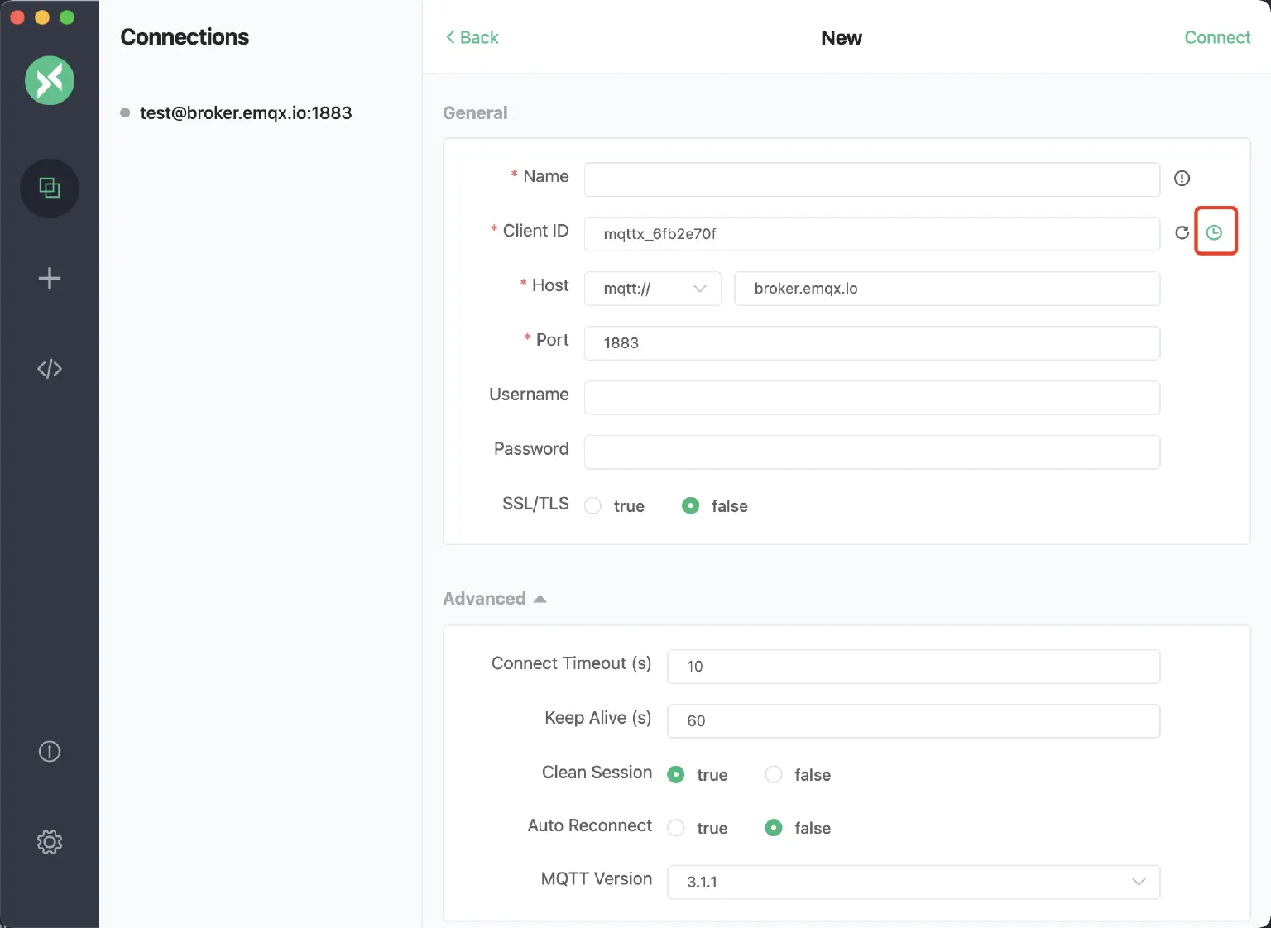Select test@broker.emqx.io:1883 connection in list
This screenshot has width=1271, height=928.
[246, 112]
